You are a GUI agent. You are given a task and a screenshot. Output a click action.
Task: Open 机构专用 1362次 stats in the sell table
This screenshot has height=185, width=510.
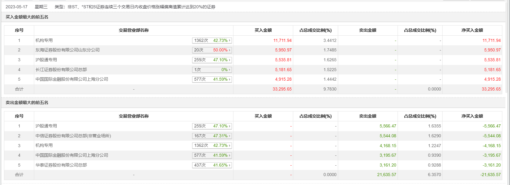tap(212, 146)
